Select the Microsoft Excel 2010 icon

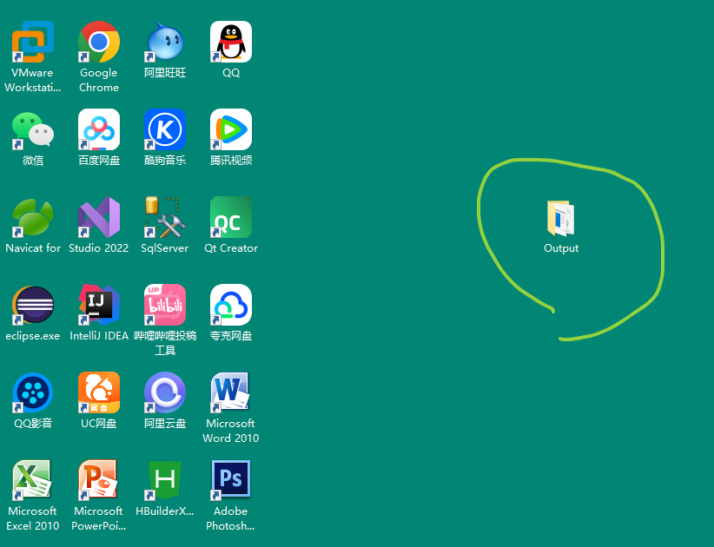pyautogui.click(x=33, y=480)
